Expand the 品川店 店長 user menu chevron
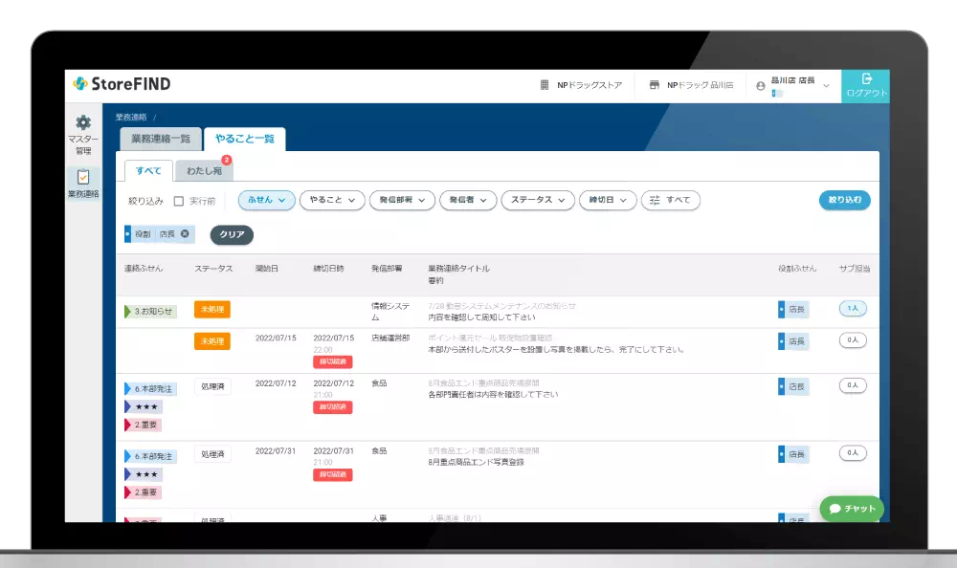 (827, 86)
